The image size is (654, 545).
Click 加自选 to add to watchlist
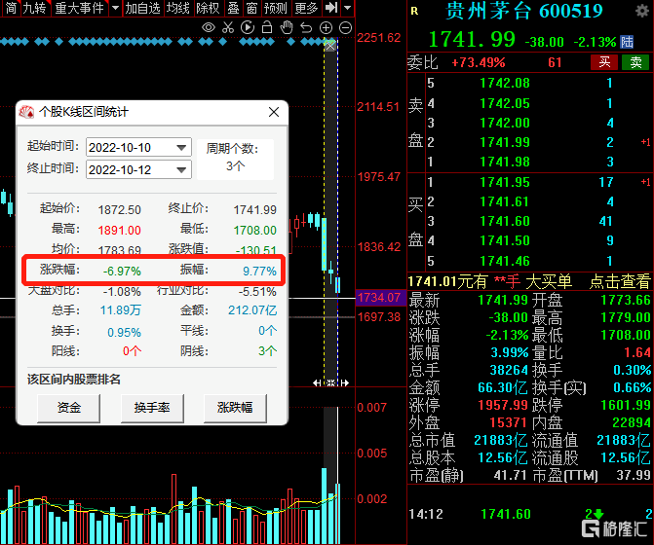[x=142, y=8]
